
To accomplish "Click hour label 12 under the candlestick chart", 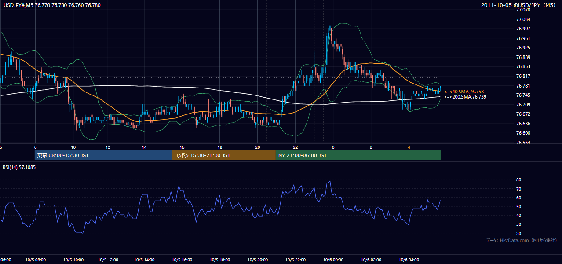I will 107,147.
